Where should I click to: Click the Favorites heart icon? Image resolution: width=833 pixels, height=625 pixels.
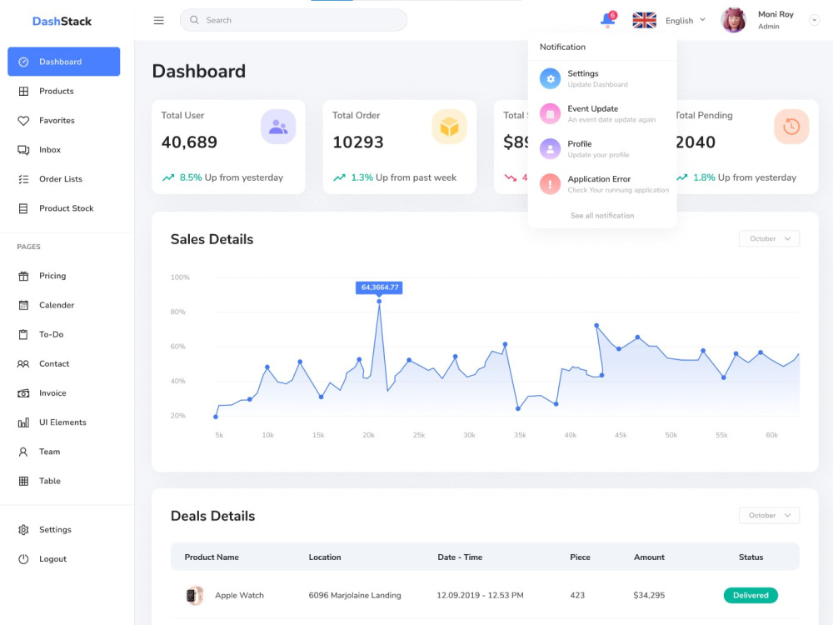coord(23,121)
